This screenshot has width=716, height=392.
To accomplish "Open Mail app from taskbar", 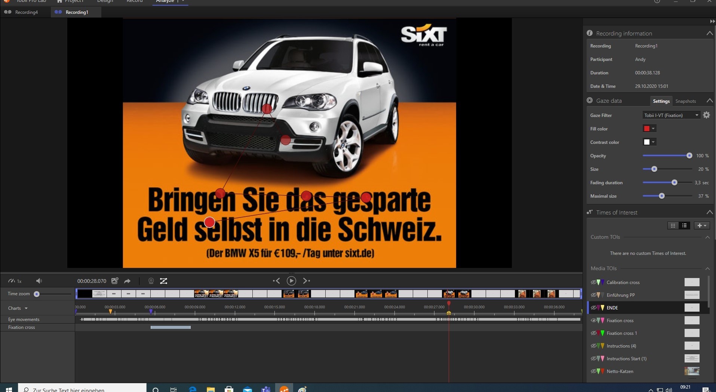I will point(248,389).
